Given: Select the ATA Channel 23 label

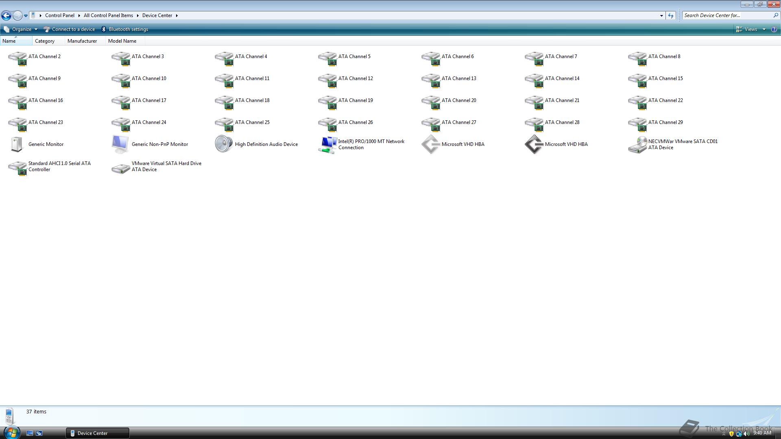Looking at the screenshot, I should coord(46,122).
